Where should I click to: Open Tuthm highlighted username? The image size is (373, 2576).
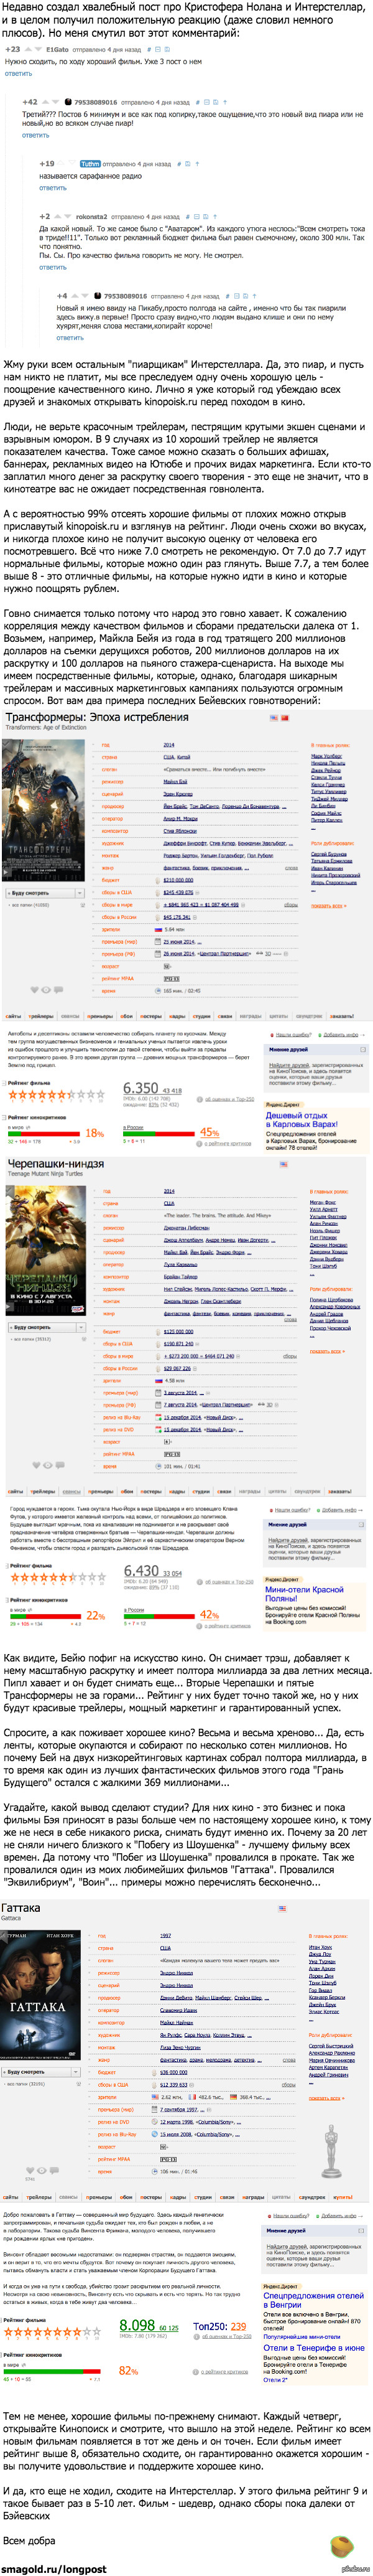click(90, 163)
